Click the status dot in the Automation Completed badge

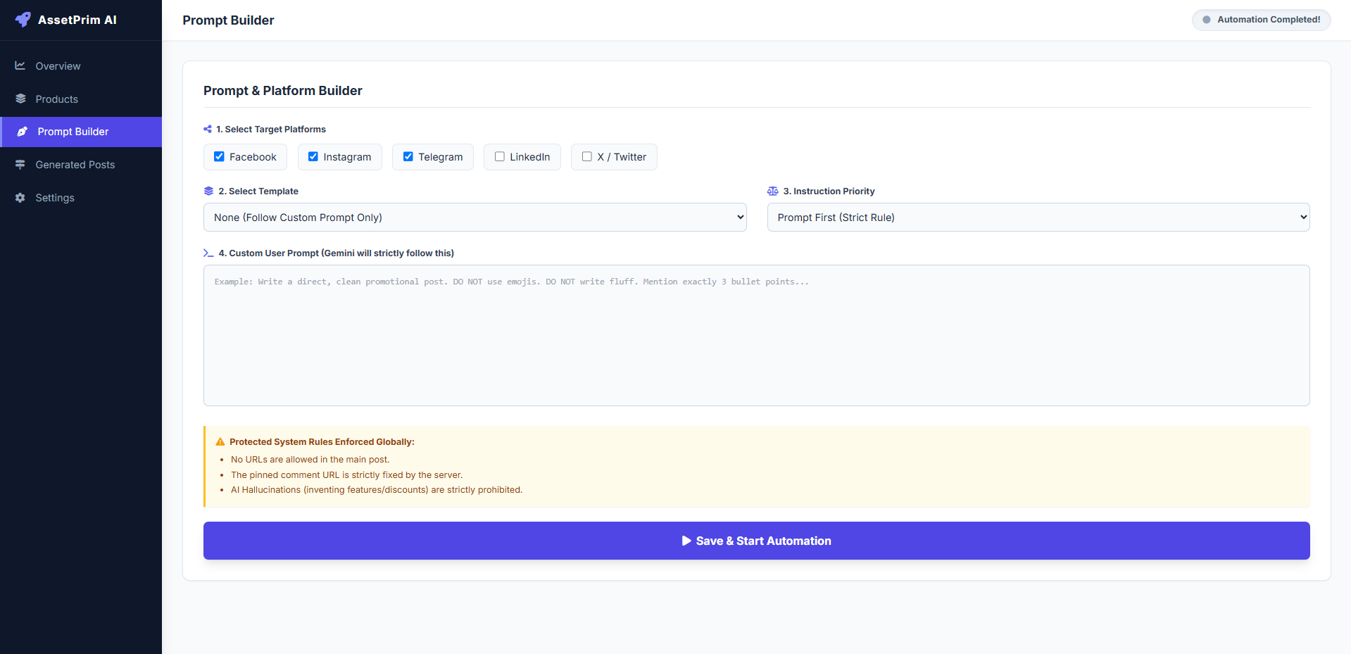point(1207,20)
